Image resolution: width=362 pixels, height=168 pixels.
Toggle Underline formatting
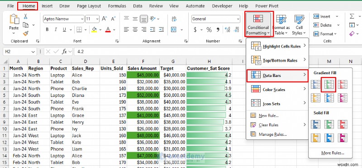(x=64, y=29)
